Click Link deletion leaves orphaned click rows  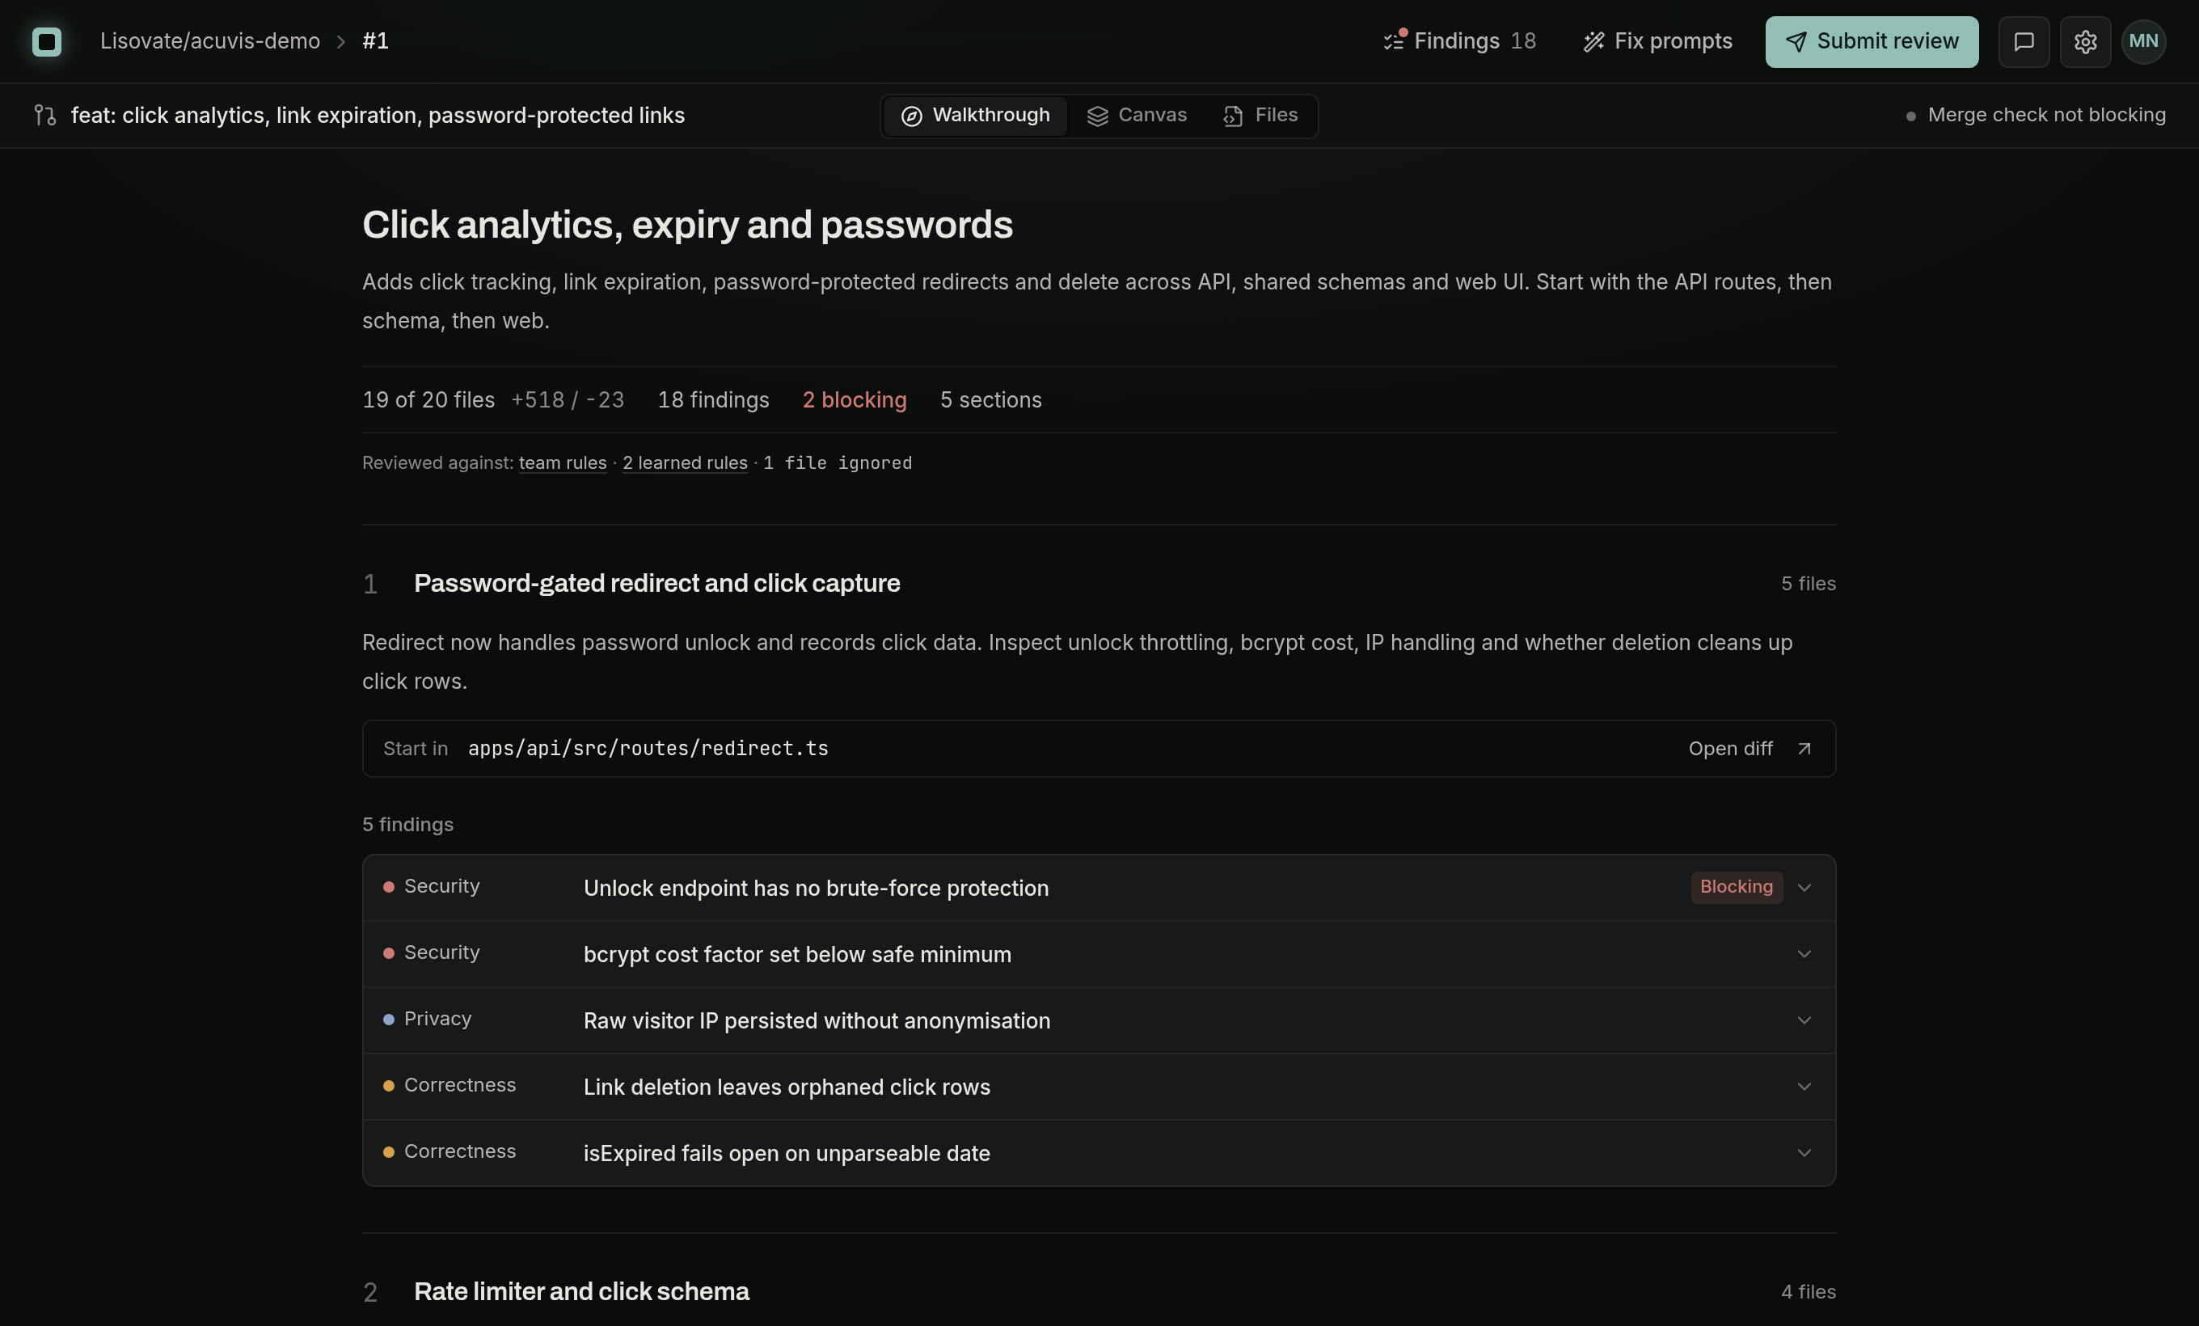click(x=787, y=1087)
